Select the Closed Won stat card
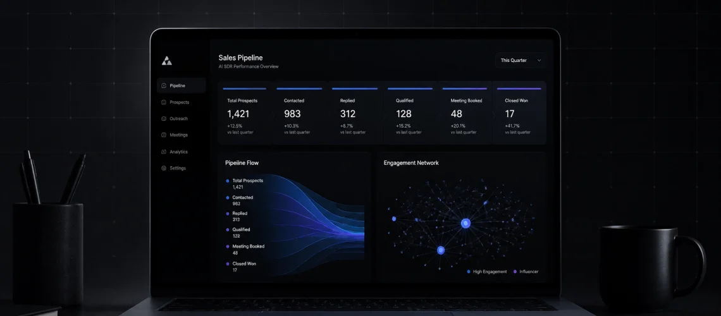 tap(519, 113)
